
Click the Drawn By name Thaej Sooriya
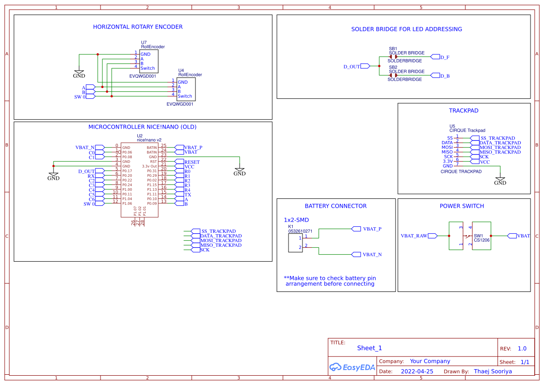493,371
